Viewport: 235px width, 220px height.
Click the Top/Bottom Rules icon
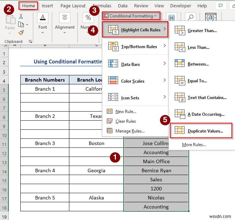coord(113,46)
